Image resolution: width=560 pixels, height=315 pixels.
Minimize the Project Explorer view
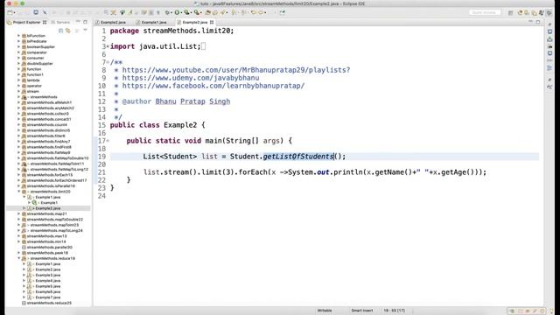click(x=78, y=22)
